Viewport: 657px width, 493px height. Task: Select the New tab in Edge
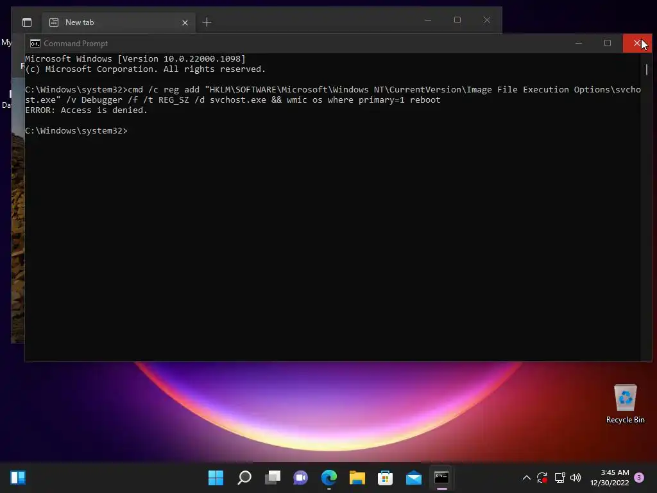point(118,22)
